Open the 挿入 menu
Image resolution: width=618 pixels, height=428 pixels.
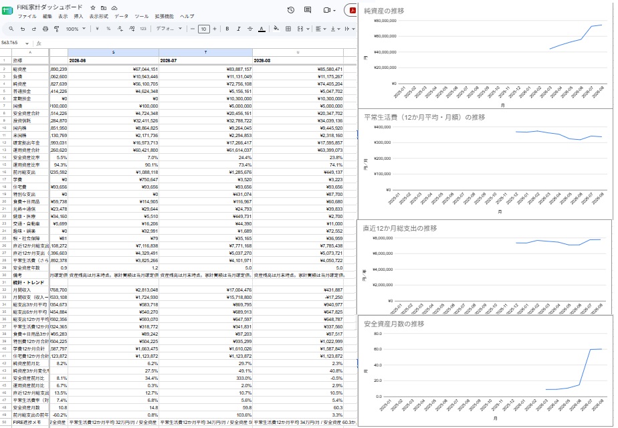pos(78,17)
